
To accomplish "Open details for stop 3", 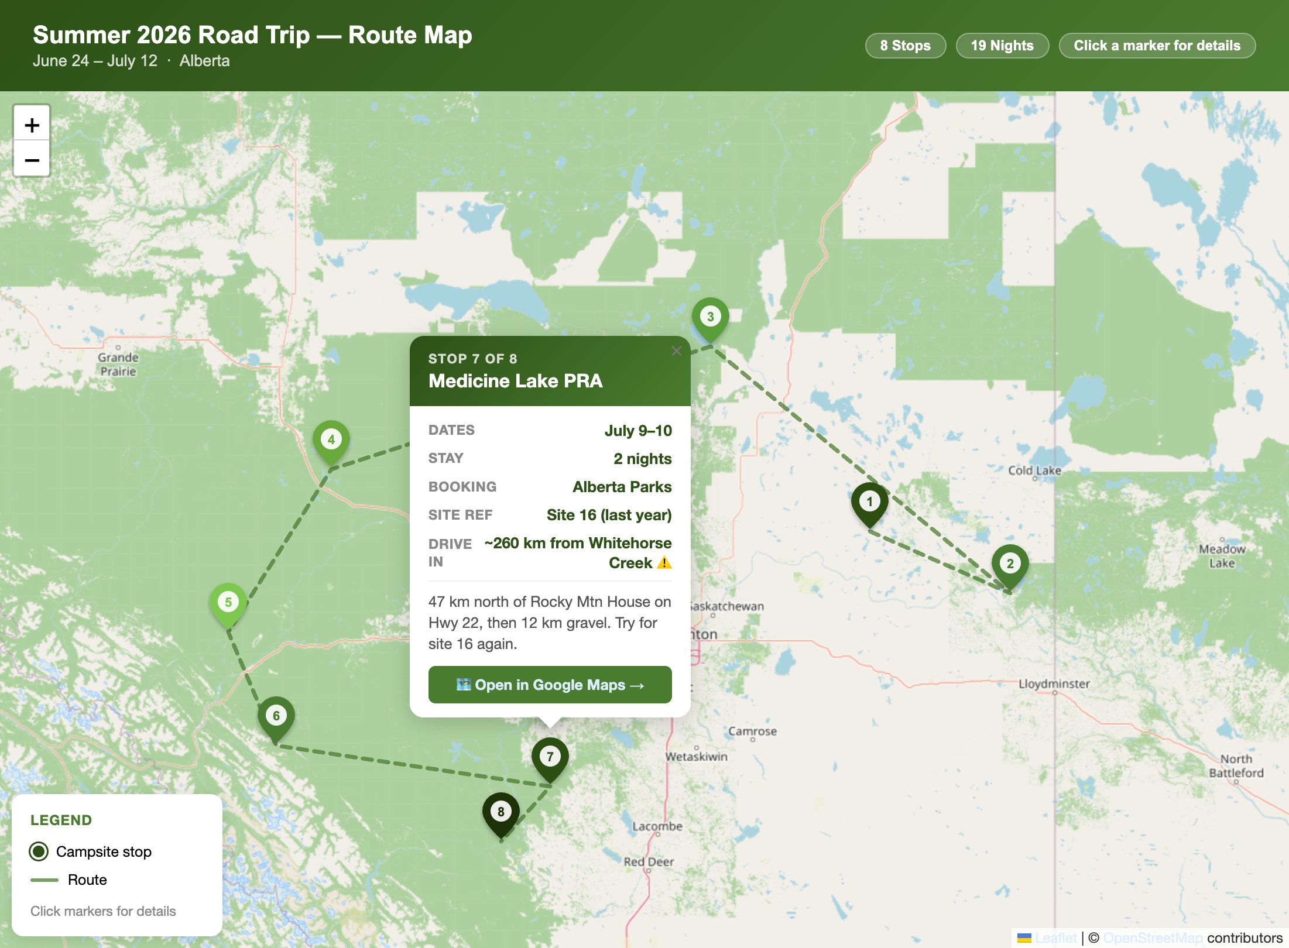I will pyautogui.click(x=710, y=316).
